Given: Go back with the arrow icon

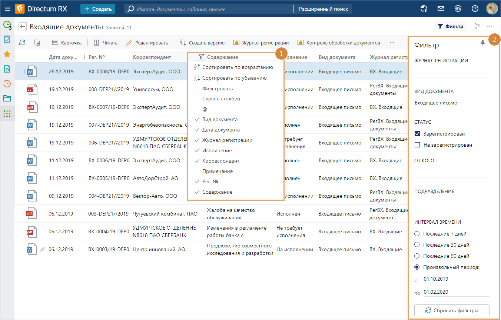Looking at the screenshot, I should click(x=23, y=26).
